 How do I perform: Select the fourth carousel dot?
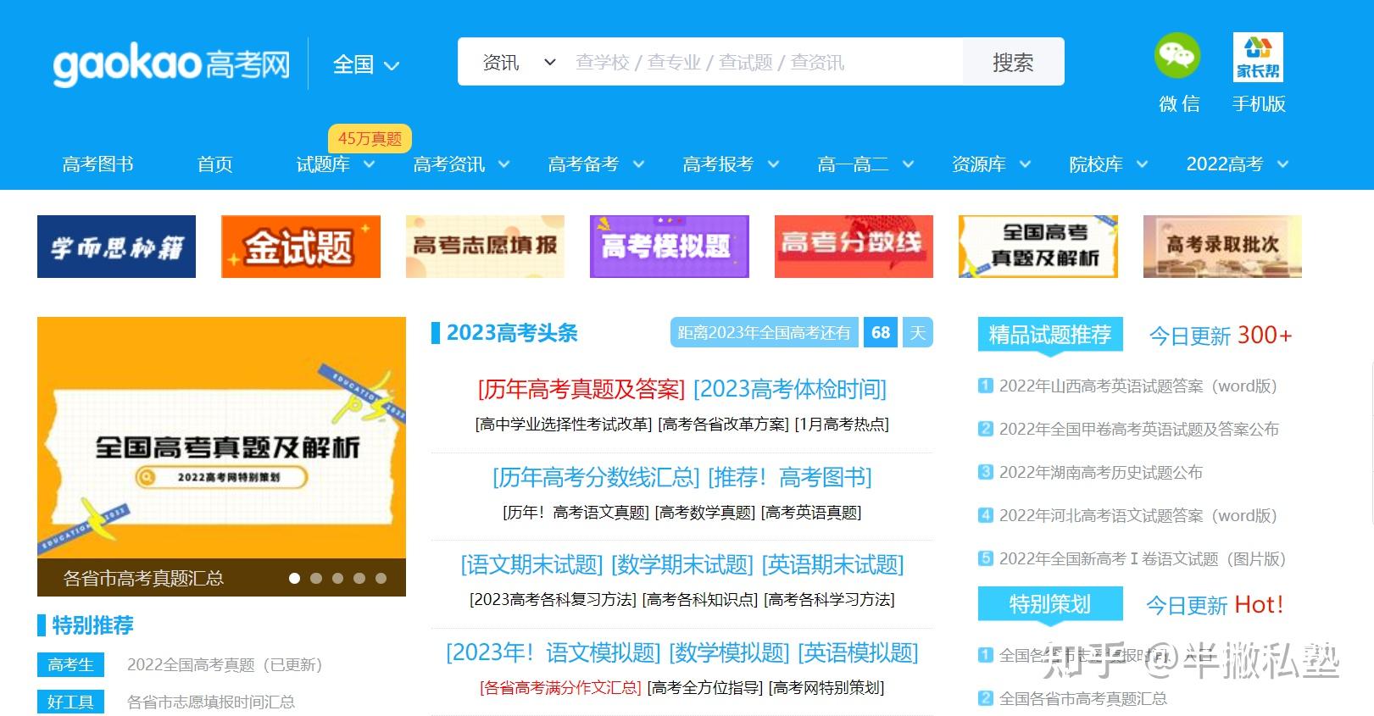click(x=359, y=578)
